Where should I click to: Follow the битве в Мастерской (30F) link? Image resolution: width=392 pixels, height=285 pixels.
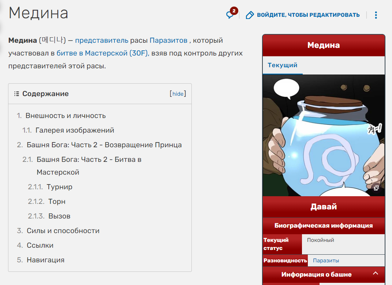tap(103, 53)
